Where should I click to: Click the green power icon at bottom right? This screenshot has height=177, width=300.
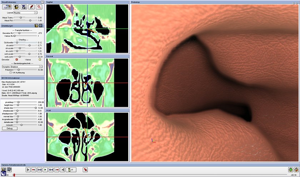click(x=291, y=170)
